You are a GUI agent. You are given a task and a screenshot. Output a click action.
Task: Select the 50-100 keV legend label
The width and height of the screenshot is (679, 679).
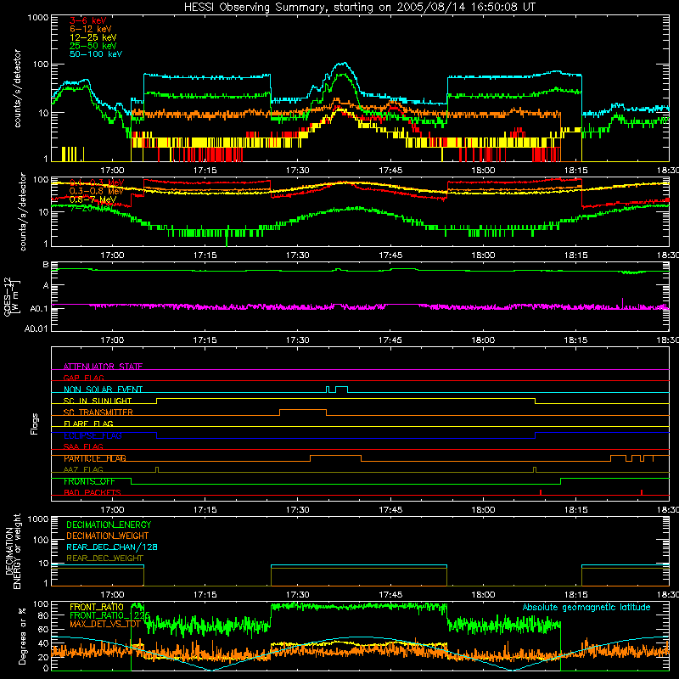[96, 54]
